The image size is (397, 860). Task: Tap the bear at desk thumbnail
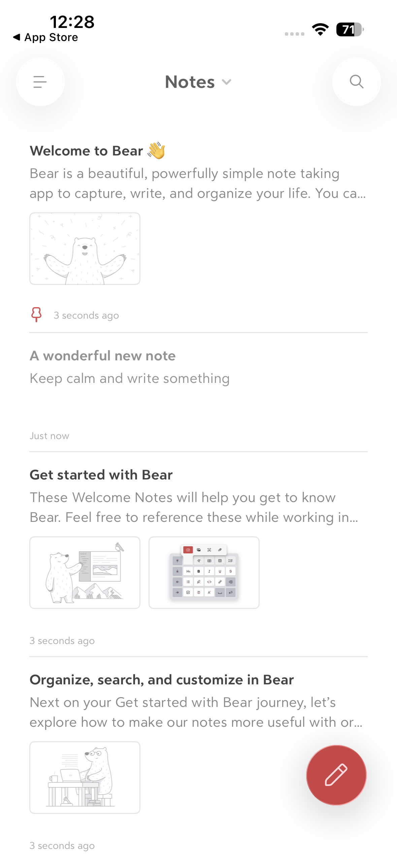tap(85, 778)
